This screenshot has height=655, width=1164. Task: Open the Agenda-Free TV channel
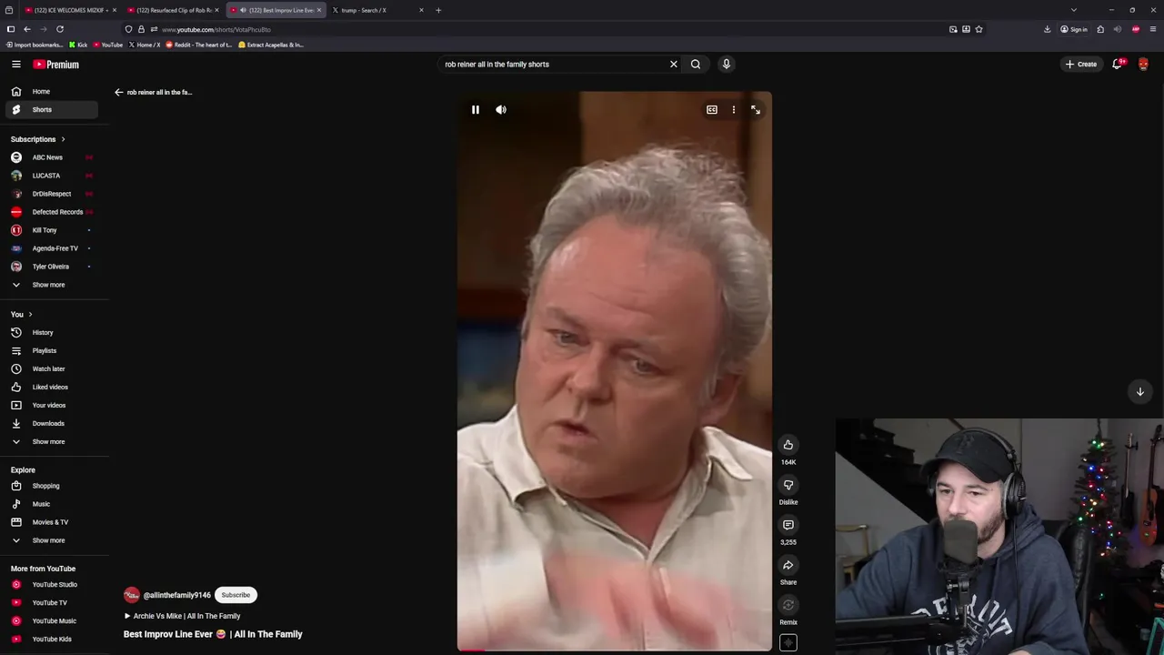pos(51,248)
